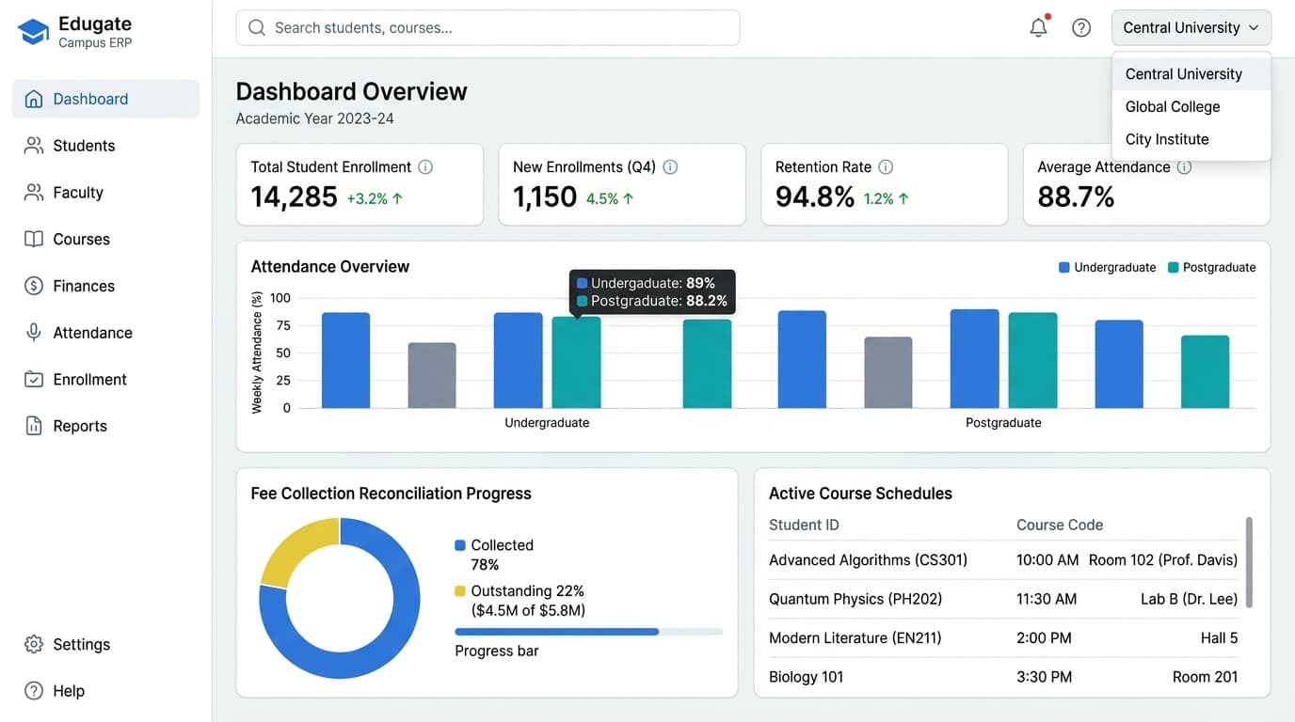Open the Faculty page
Image resolution: width=1295 pixels, height=722 pixels.
click(x=105, y=193)
